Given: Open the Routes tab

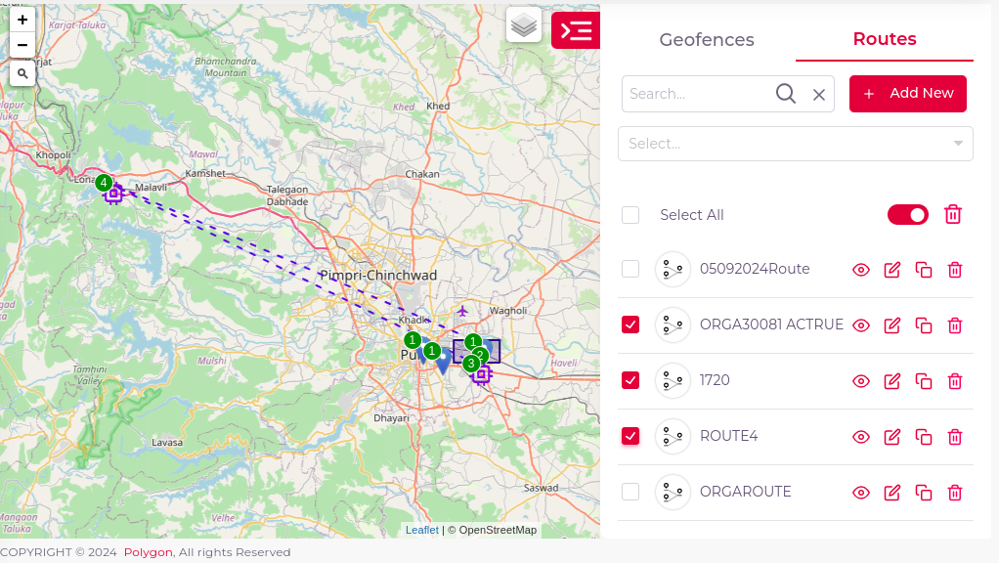Looking at the screenshot, I should (x=885, y=39).
